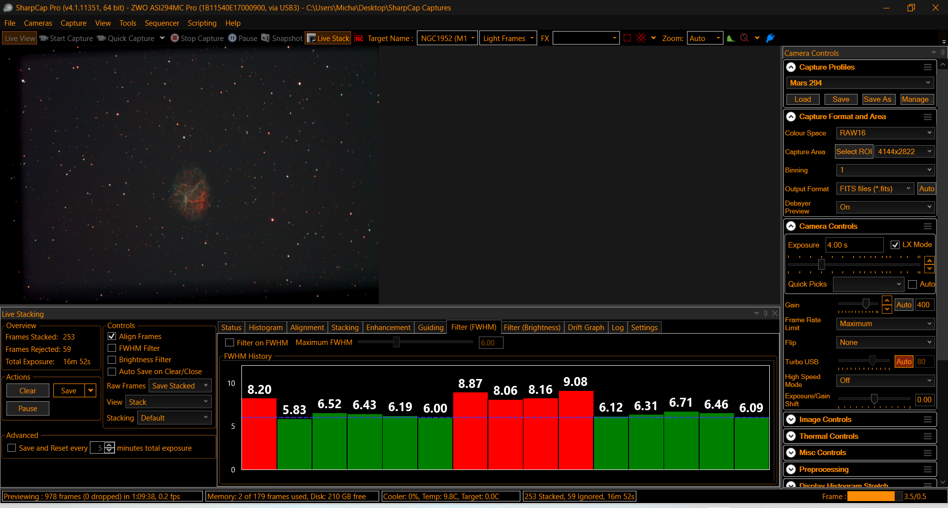This screenshot has width=948, height=508.
Task: Open View Stack dropdown
Action: point(168,402)
